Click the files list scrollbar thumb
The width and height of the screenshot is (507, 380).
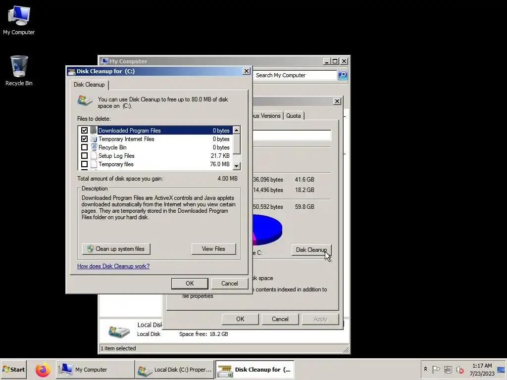pyautogui.click(x=236, y=144)
